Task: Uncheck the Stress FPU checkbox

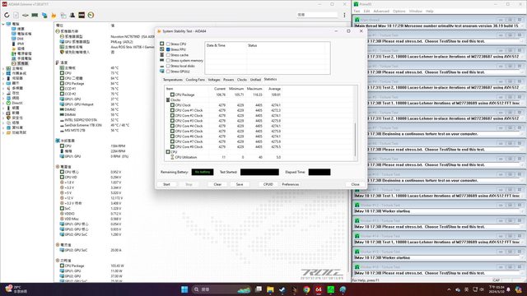Action: point(168,49)
